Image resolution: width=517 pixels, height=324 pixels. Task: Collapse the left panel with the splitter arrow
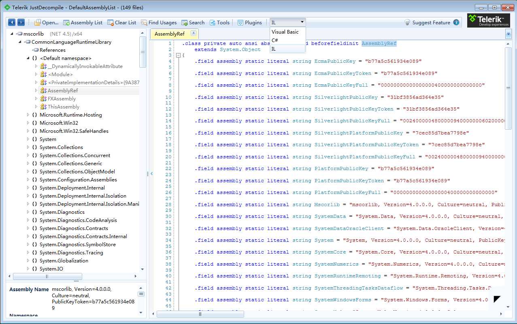151,173
